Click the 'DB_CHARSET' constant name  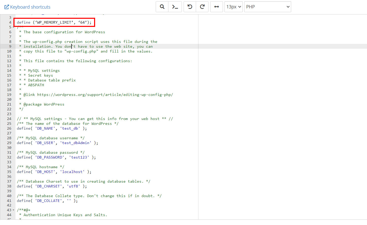(x=48, y=186)
